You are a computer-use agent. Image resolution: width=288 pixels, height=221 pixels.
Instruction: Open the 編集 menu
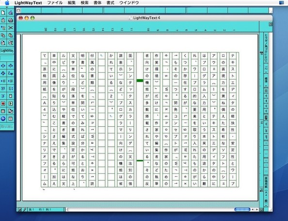point(71,3)
